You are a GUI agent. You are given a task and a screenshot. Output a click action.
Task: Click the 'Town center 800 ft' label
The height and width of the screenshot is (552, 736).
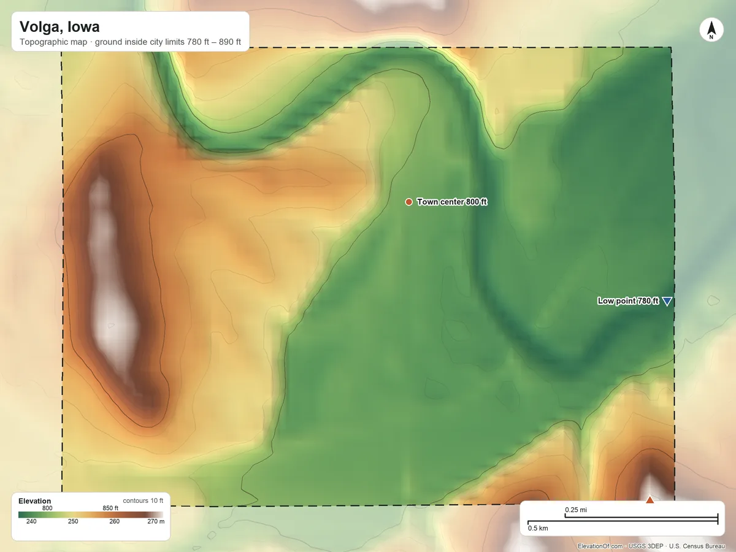452,202
